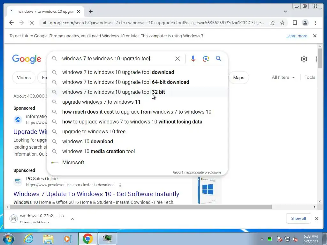
Task: Click the PC Sales Online site icon
Action: click(18, 182)
